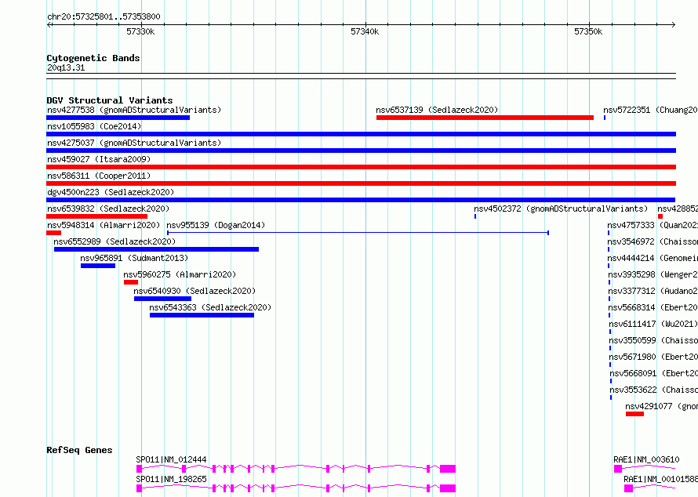Image resolution: width=698 pixels, height=497 pixels.
Task: Open nsv5960275 (Almarri2020) variant
Action: 180,274
